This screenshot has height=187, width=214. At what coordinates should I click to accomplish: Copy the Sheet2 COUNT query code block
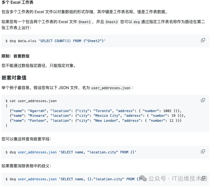(203, 40)
